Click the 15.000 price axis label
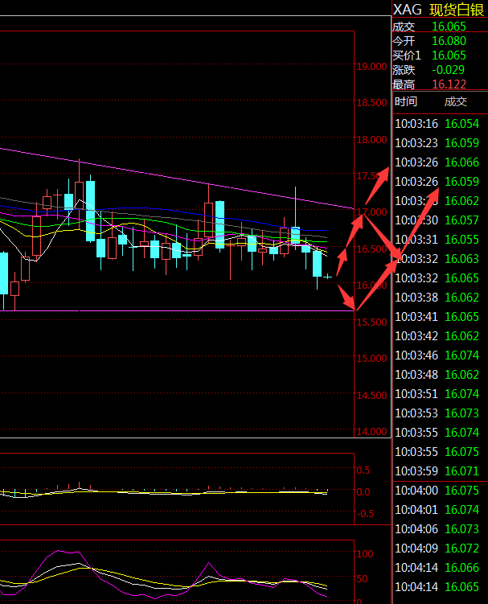The width and height of the screenshot is (488, 604). coord(371,359)
